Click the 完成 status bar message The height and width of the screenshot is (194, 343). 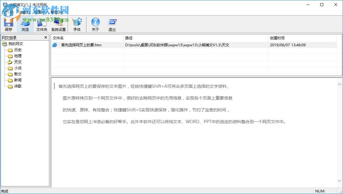click(4, 191)
